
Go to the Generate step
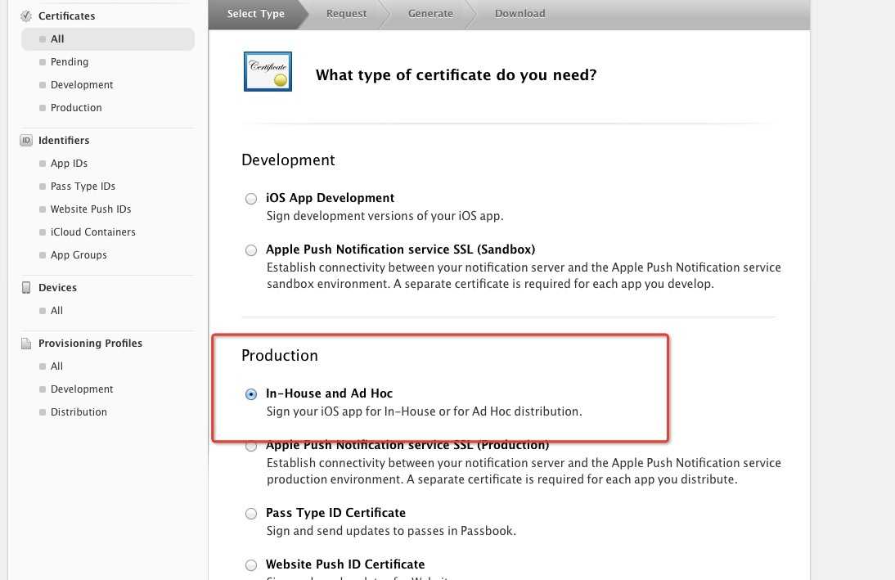[430, 14]
